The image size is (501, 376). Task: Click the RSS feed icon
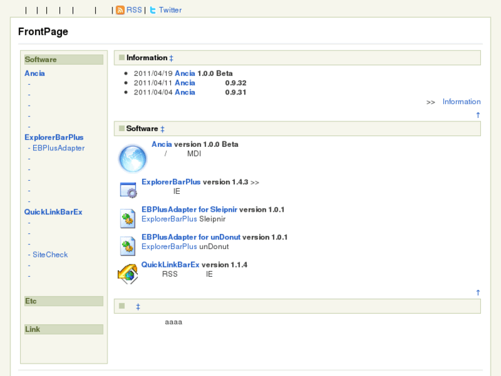[120, 10]
